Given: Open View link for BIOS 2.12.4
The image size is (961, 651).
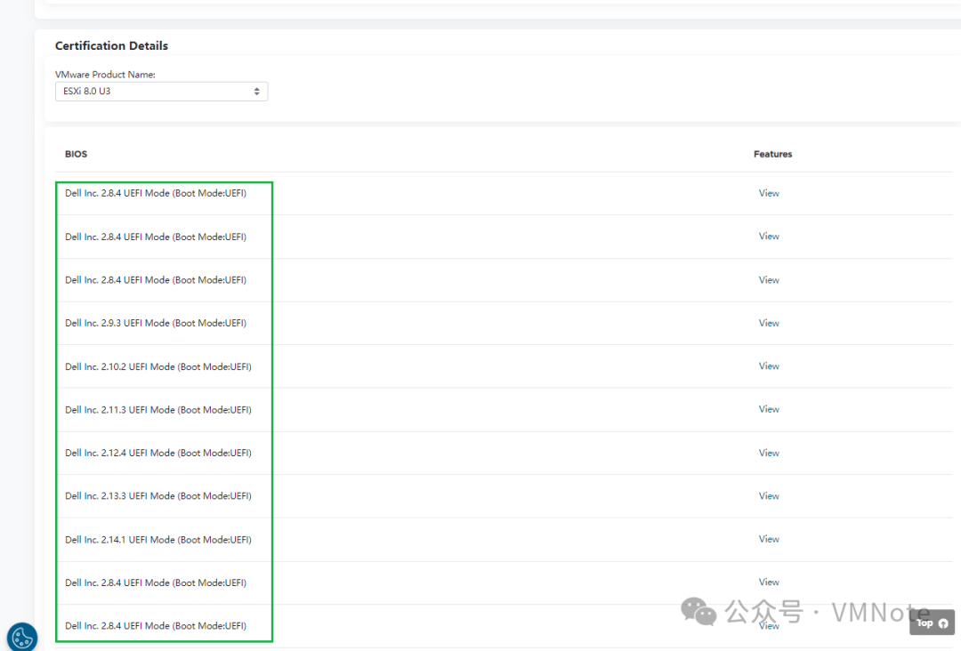Looking at the screenshot, I should [769, 453].
